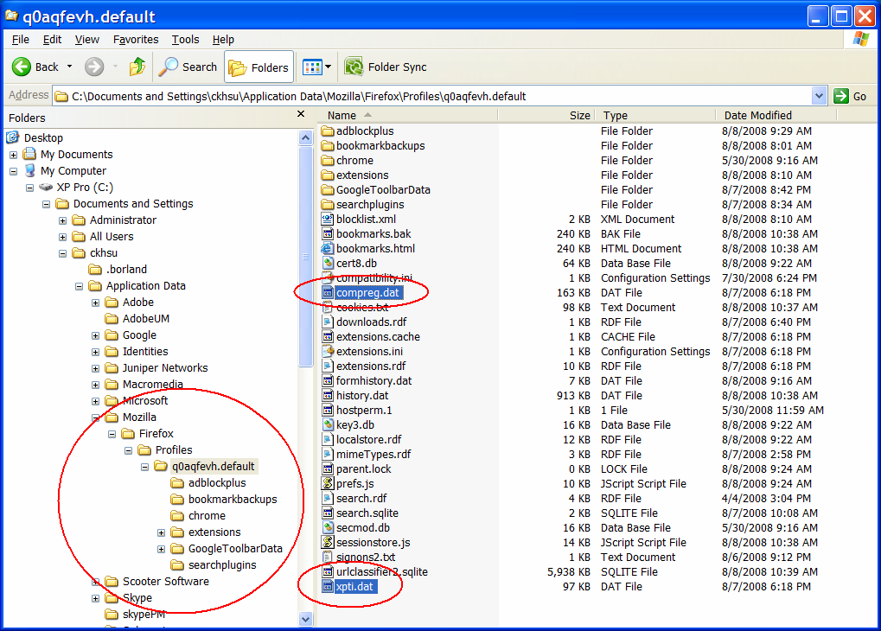Collapse the ckhsu folder node
881x631 pixels.
point(63,253)
